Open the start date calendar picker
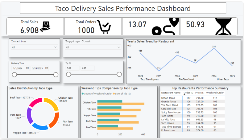Screen dimensions: 244x140 pos(27,68)
